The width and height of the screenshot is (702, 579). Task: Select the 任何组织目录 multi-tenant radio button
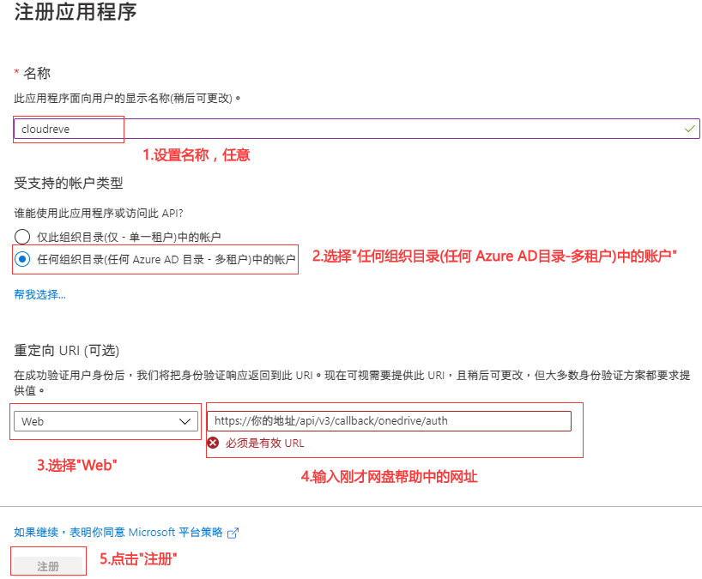22,258
